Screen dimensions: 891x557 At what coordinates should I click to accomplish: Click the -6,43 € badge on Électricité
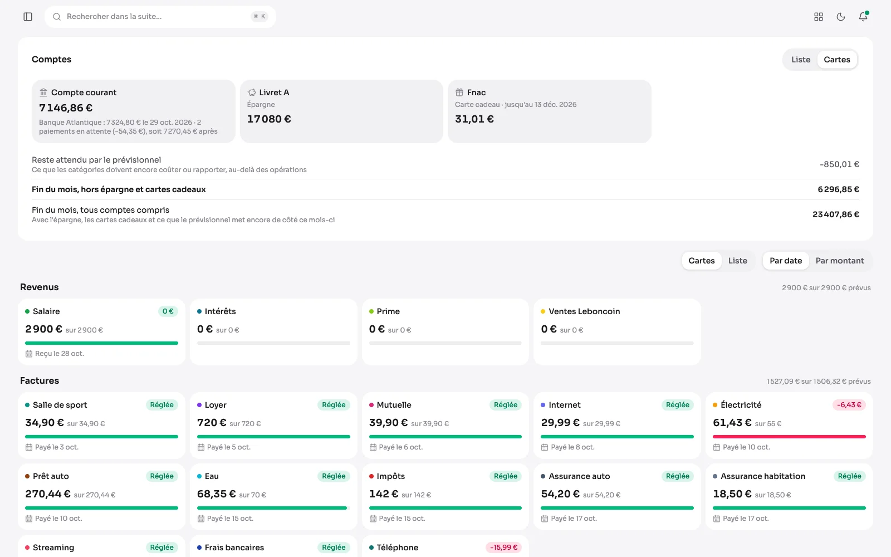click(x=849, y=405)
